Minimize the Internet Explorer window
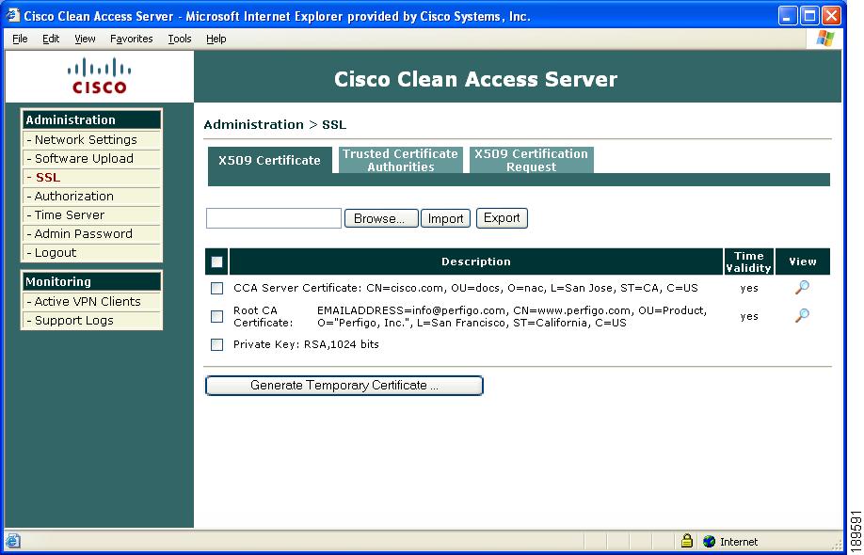This screenshot has width=864, height=555. 788,15
